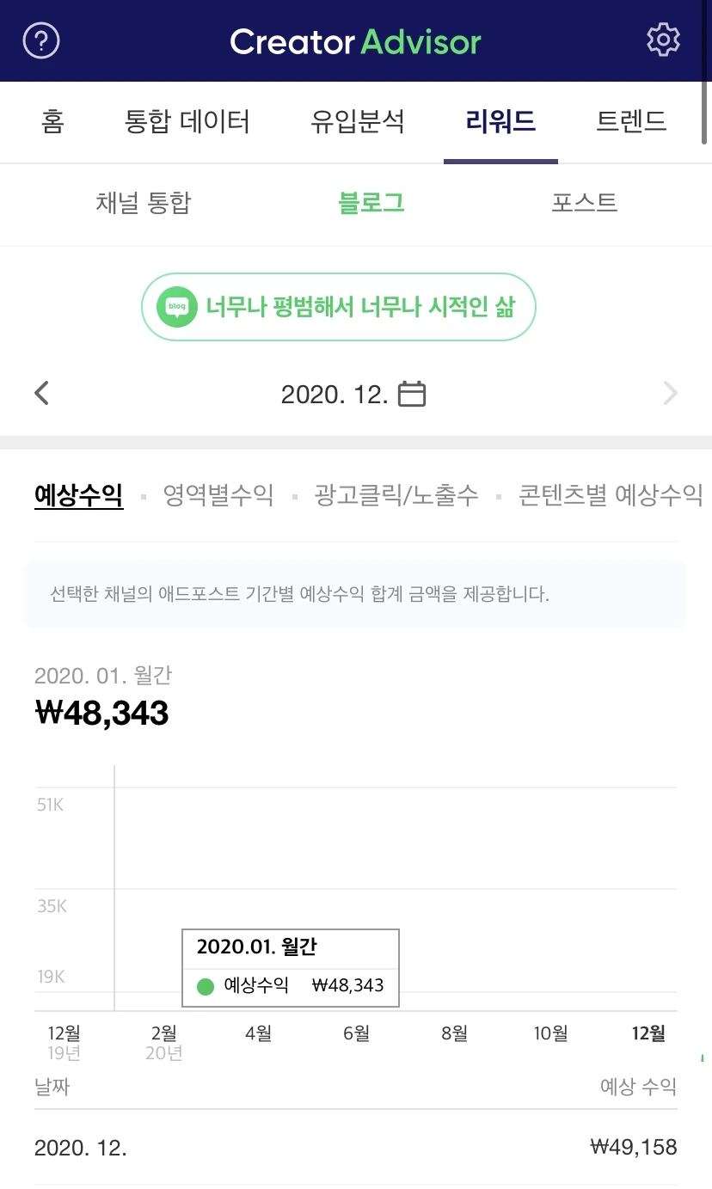Click the green dot in chart tooltip
Image resolution: width=712 pixels, height=1189 pixels.
(x=206, y=986)
